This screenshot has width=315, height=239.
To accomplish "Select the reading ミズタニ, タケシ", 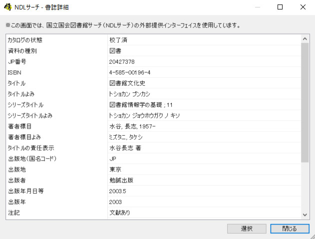I will click(126, 137).
